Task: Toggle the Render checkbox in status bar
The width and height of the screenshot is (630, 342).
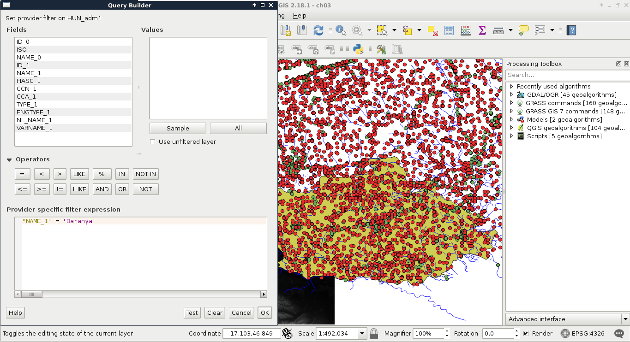Action: (x=526, y=333)
